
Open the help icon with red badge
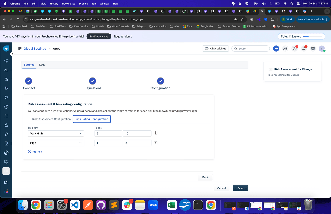point(295,48)
